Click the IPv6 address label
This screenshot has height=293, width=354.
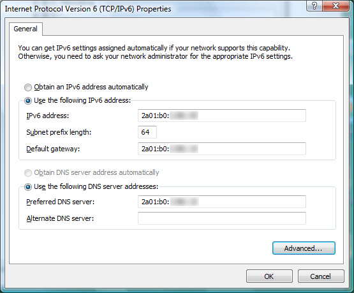(x=48, y=116)
